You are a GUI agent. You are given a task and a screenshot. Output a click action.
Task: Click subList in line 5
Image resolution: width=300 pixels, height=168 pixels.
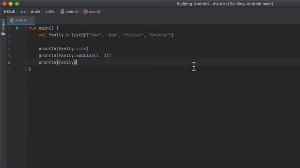tap(85, 56)
